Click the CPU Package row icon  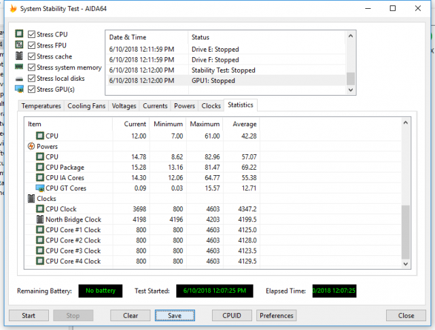pos(40,167)
